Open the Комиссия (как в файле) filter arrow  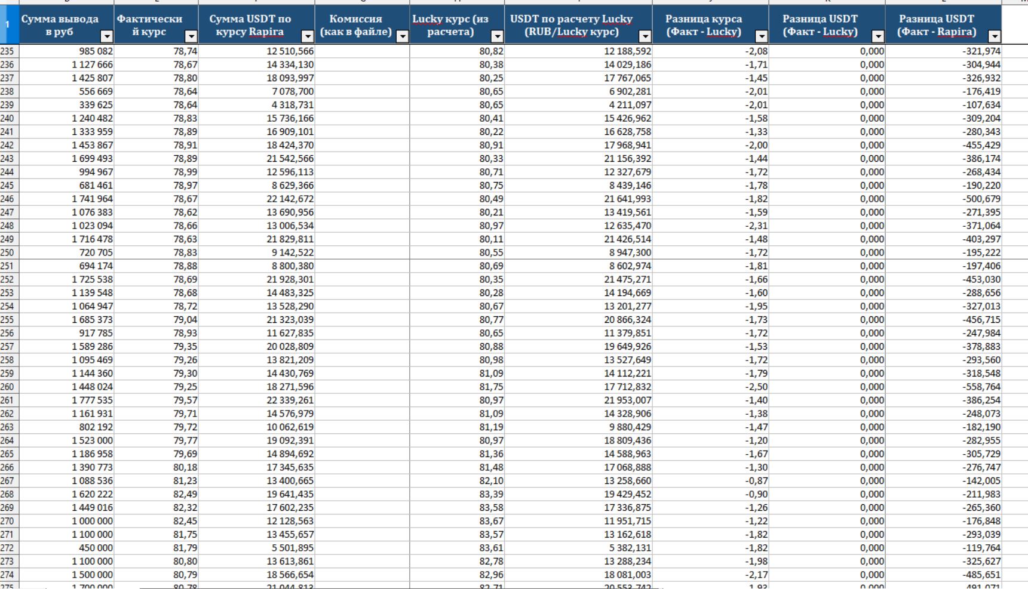(x=403, y=36)
